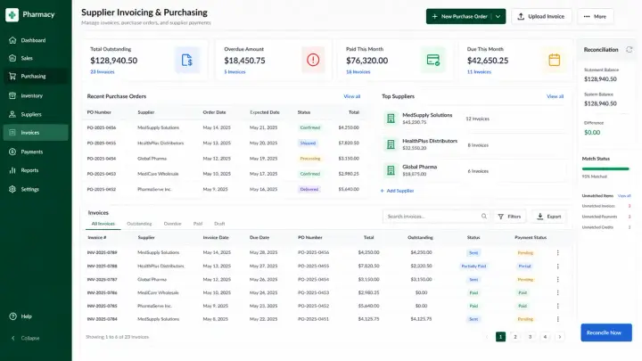Open the 5 invoices link under Overdue Amount
Image resolution: width=642 pixels, height=361 pixels.
235,71
